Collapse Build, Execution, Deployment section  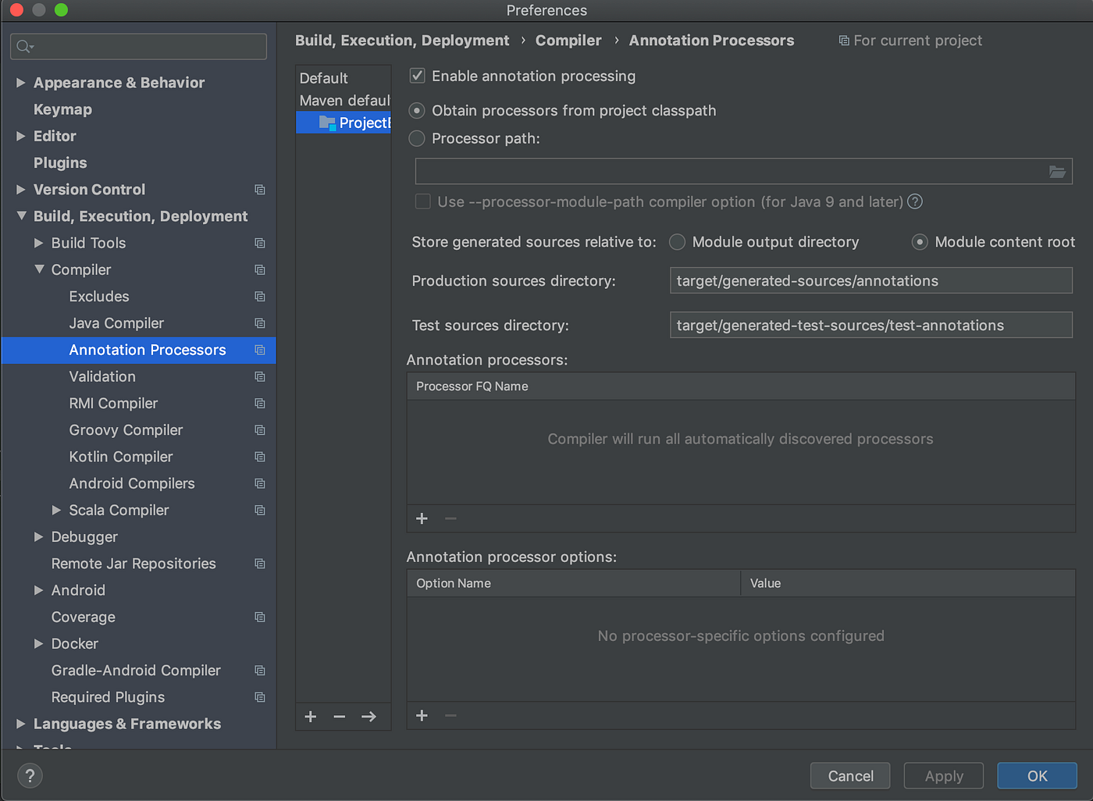(x=21, y=216)
